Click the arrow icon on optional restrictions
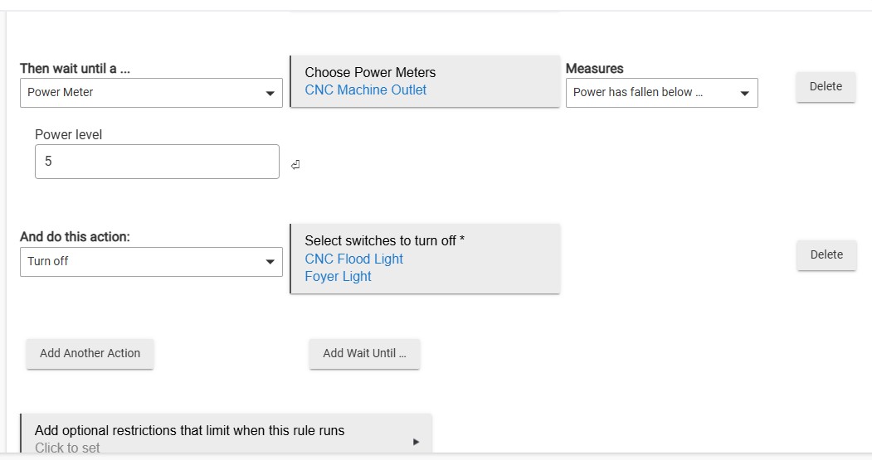Image resolution: width=872 pixels, height=460 pixels. [x=416, y=442]
